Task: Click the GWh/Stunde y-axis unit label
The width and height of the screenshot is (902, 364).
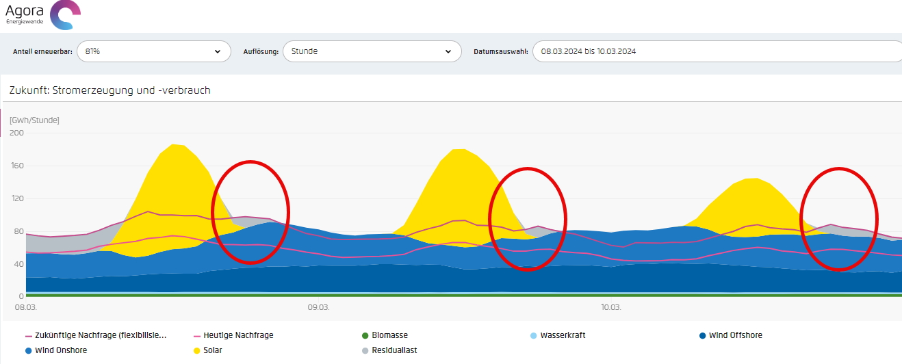Action: tap(34, 120)
